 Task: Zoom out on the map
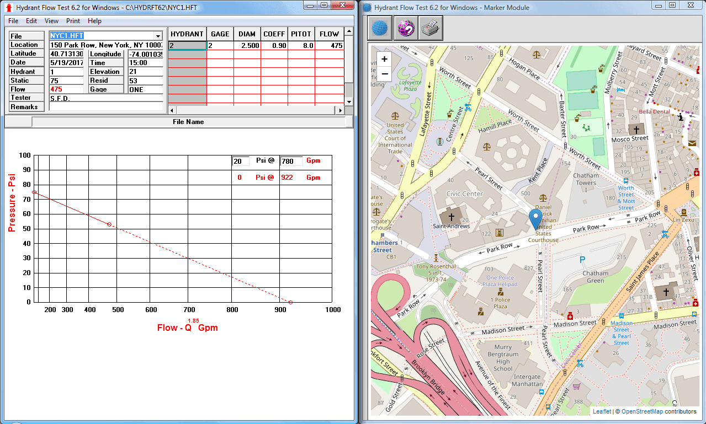(385, 74)
